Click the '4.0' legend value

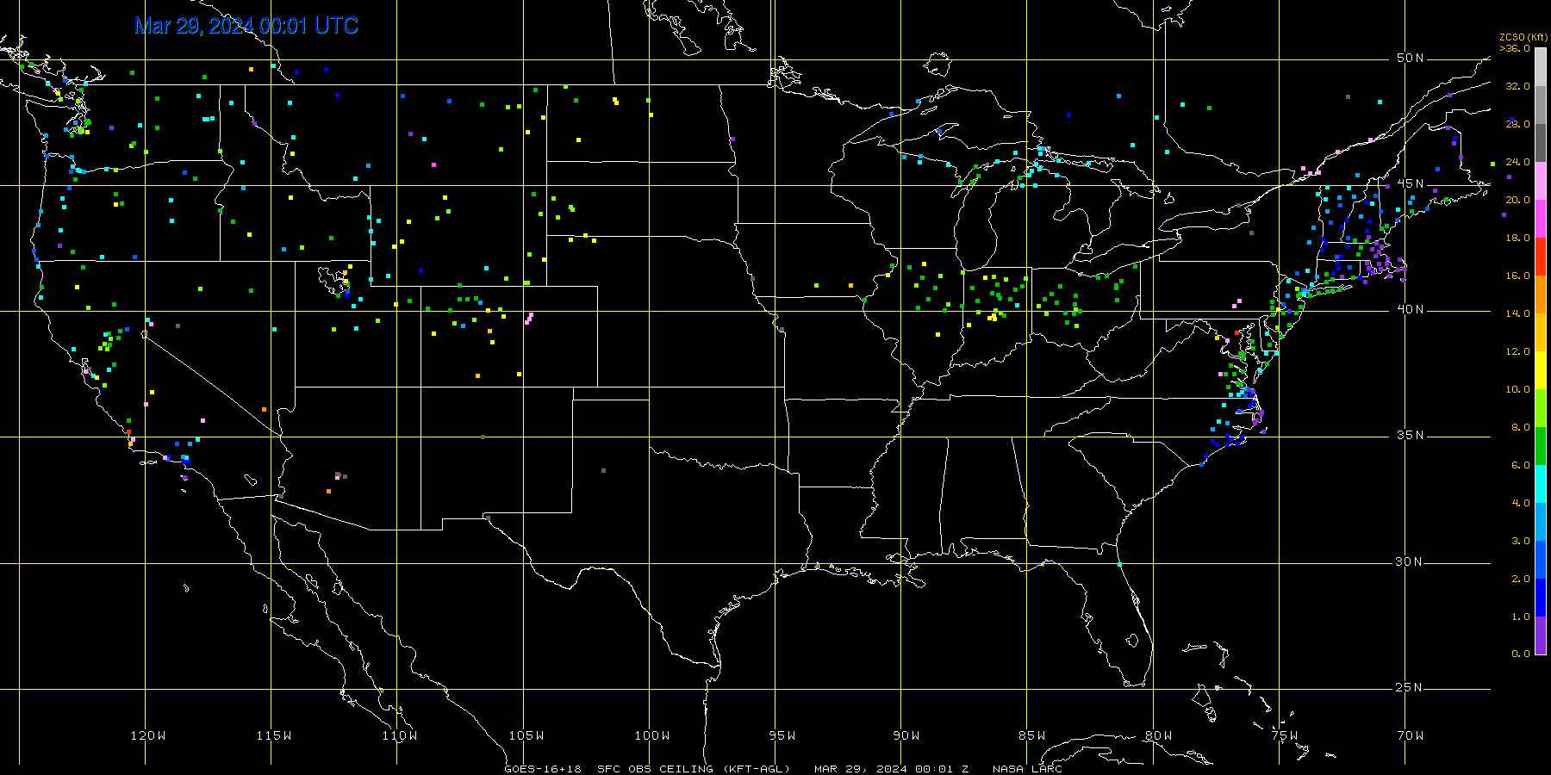click(1521, 503)
